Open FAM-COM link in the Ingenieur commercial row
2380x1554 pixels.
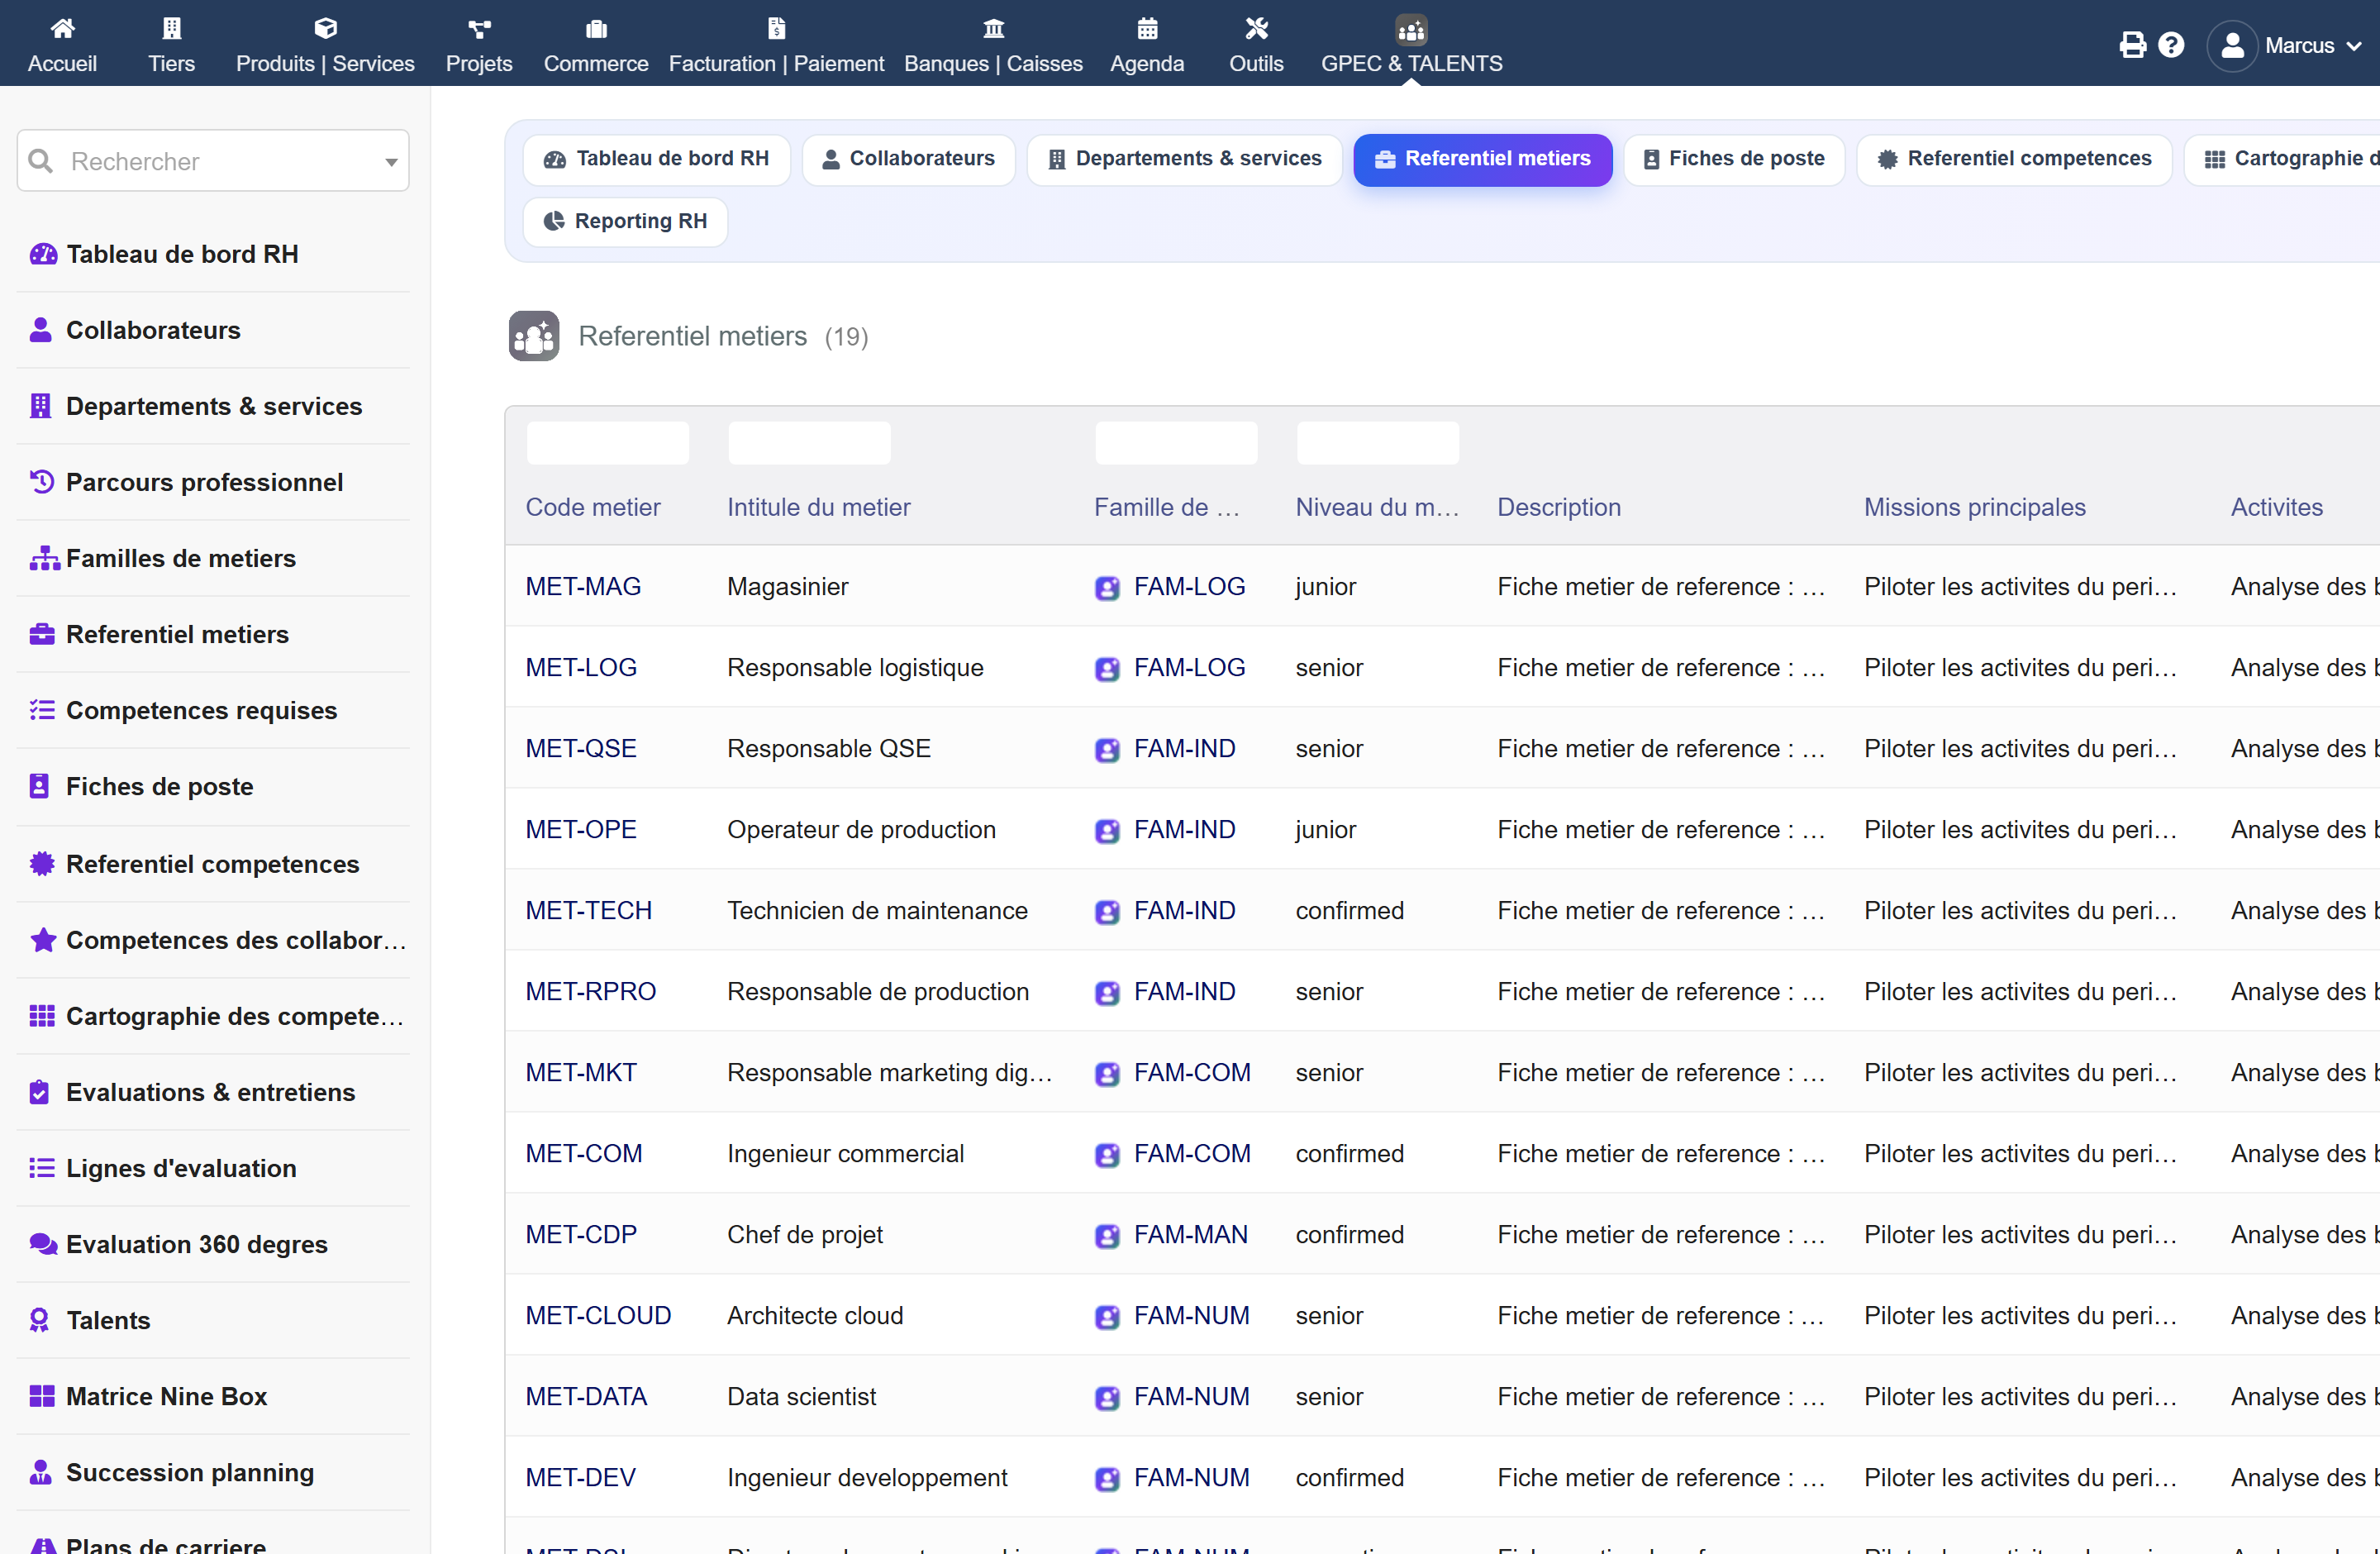(x=1192, y=1154)
